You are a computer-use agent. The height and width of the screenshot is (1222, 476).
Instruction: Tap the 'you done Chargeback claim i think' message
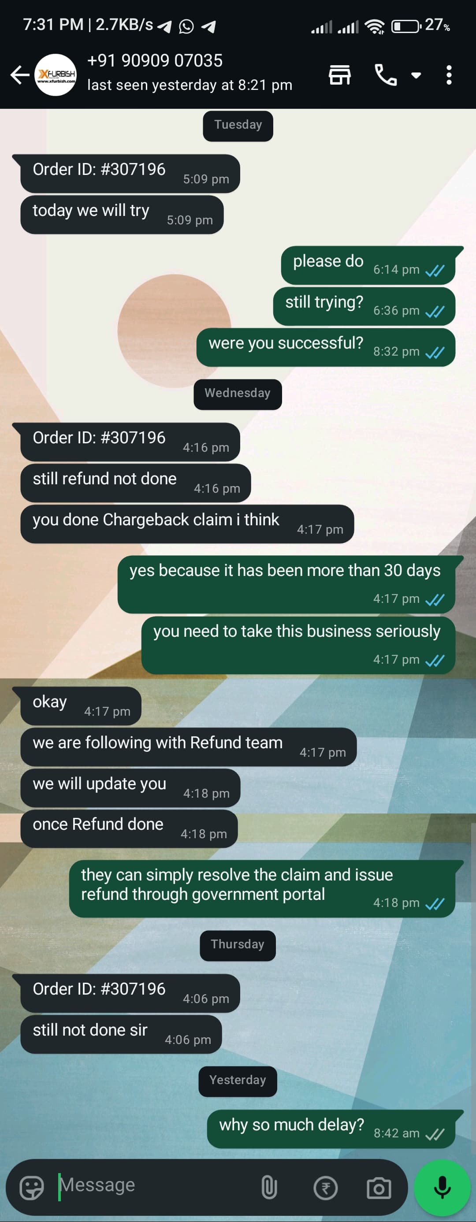[x=187, y=524]
